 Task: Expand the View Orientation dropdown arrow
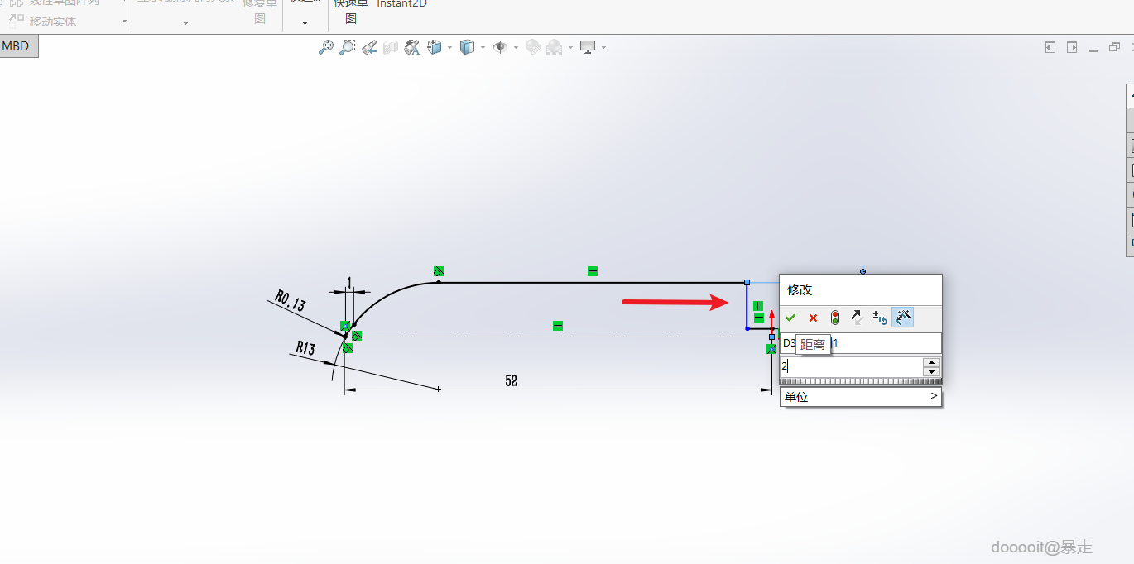(x=449, y=48)
